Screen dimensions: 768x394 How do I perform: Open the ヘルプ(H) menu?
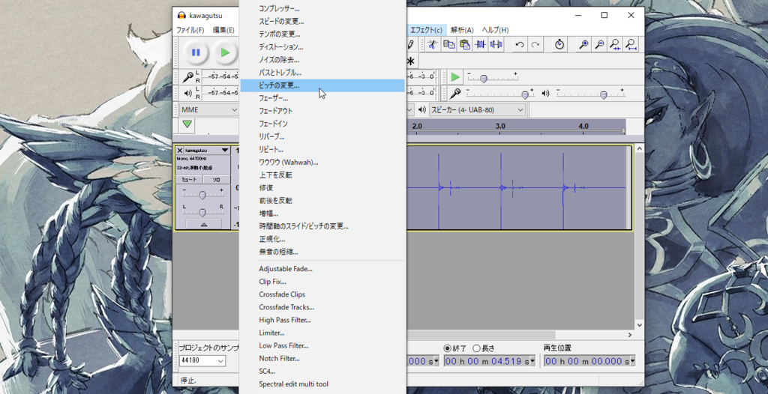(495, 30)
